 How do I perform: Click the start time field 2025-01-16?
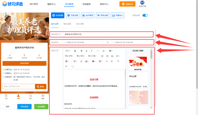click(83, 42)
